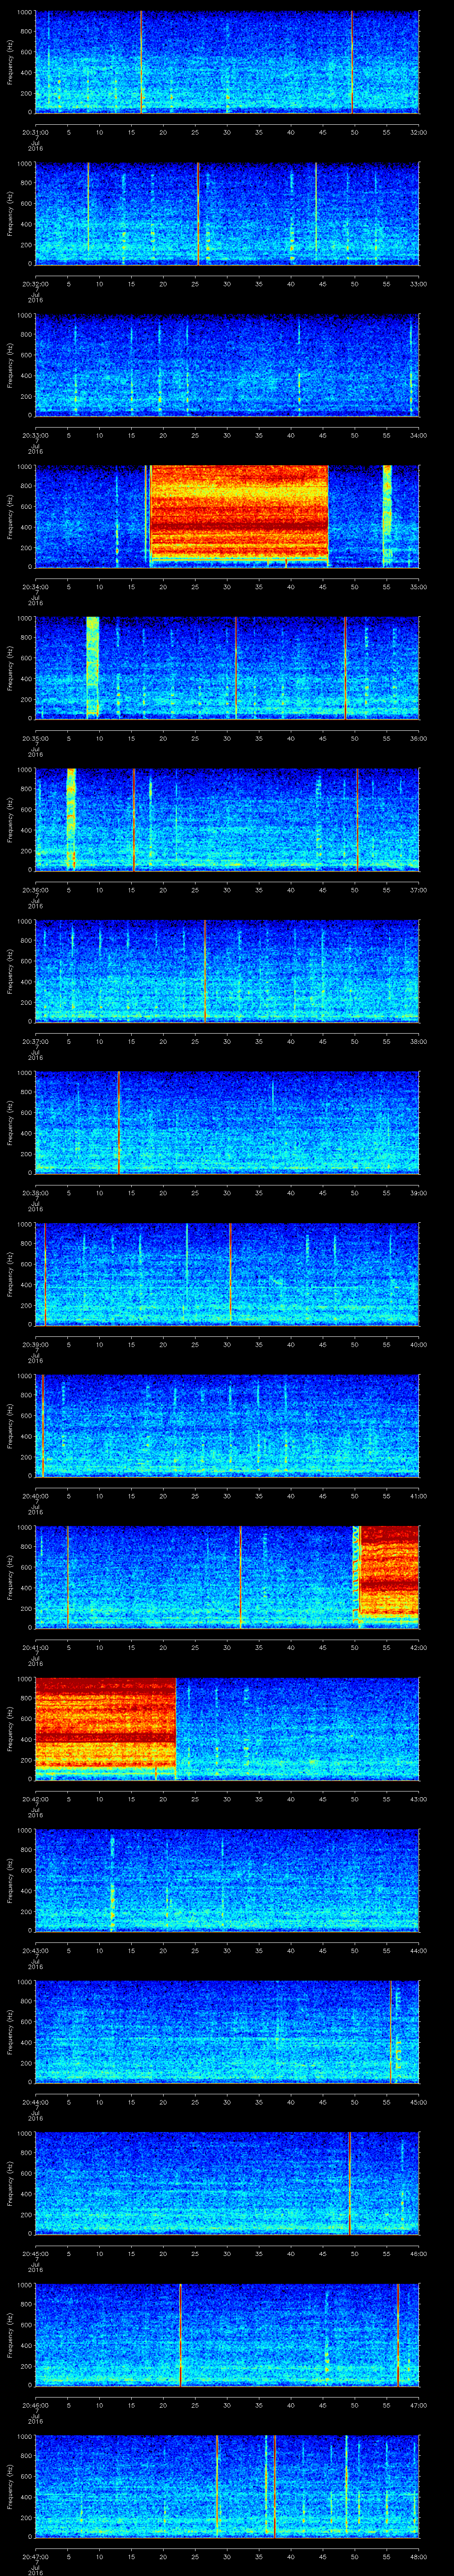Click the 20:47:00 start time label
Viewport: 454px width, 2576px height.
pyautogui.click(x=35, y=2556)
